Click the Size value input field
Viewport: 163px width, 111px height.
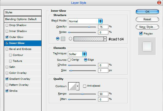click(103, 71)
